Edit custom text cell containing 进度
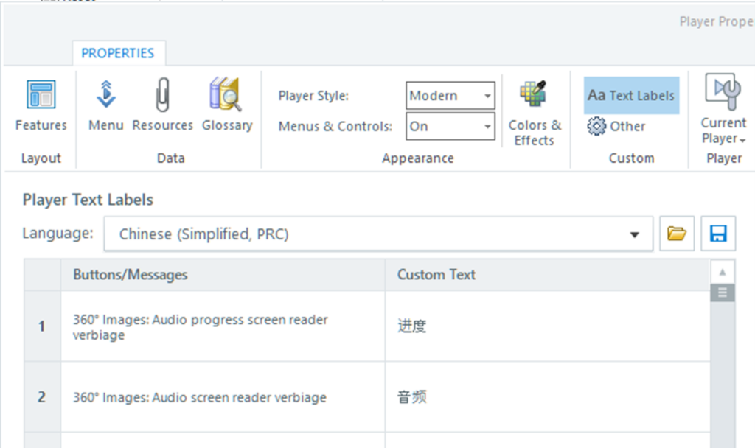Image resolution: width=755 pixels, height=448 pixels. (546, 326)
